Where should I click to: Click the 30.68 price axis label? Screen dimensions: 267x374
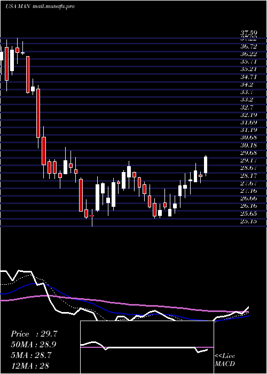pyautogui.click(x=249, y=138)
